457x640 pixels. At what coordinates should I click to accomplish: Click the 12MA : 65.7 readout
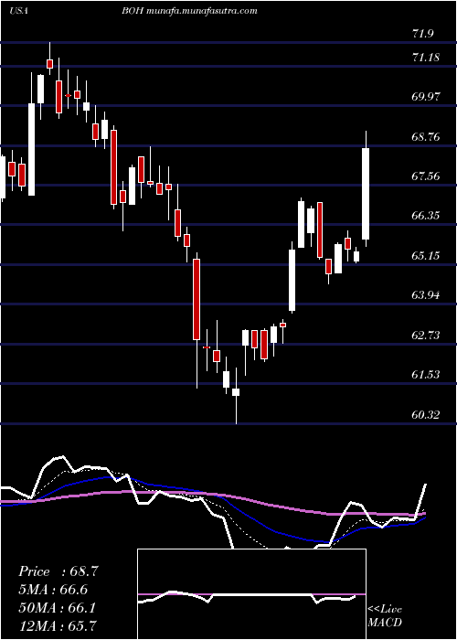click(x=57, y=626)
